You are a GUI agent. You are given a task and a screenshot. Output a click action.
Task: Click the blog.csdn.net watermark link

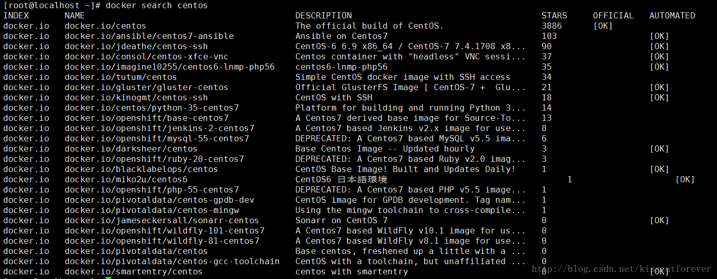pos(622,268)
